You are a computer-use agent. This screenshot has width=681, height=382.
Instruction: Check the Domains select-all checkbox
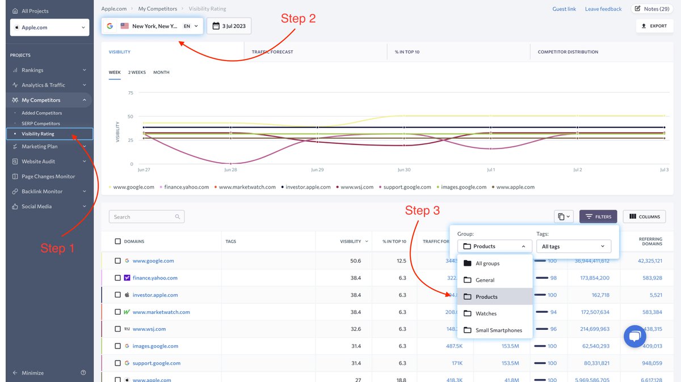click(x=118, y=241)
